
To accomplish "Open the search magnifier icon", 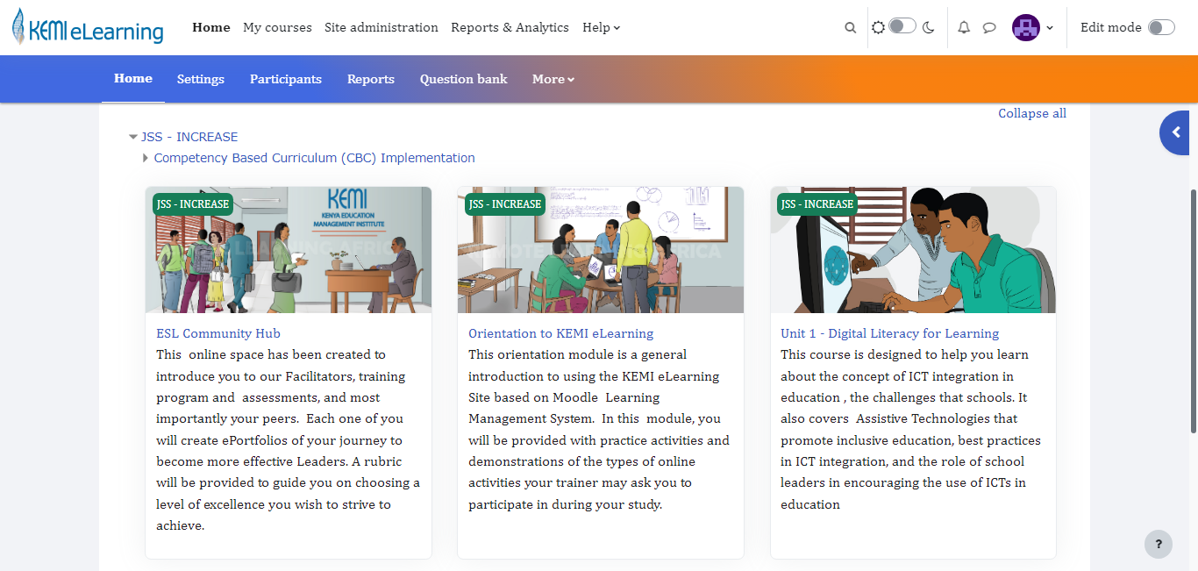I will point(850,28).
